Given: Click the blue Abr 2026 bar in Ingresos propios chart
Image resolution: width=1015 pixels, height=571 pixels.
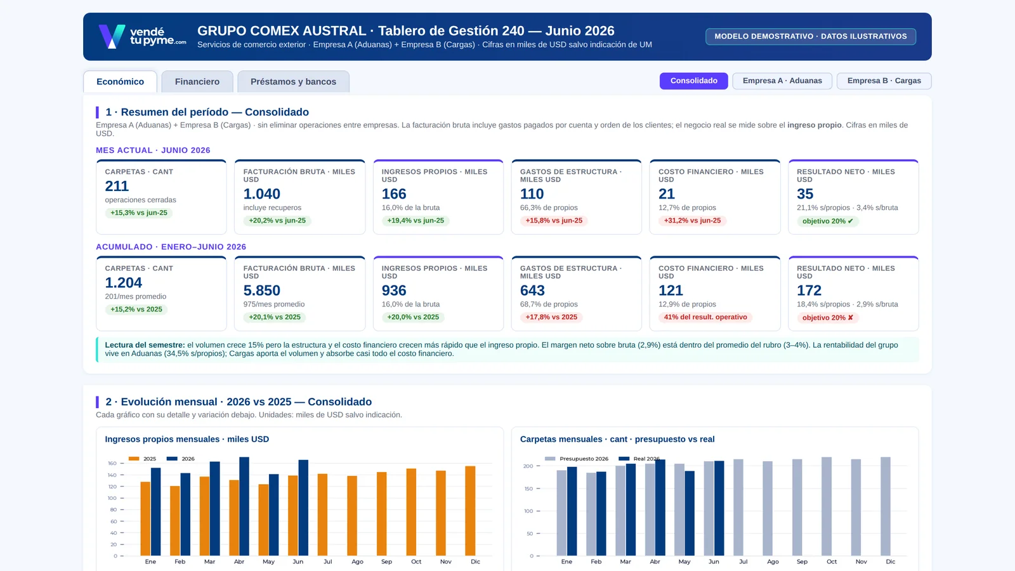Looking at the screenshot, I should (244, 506).
